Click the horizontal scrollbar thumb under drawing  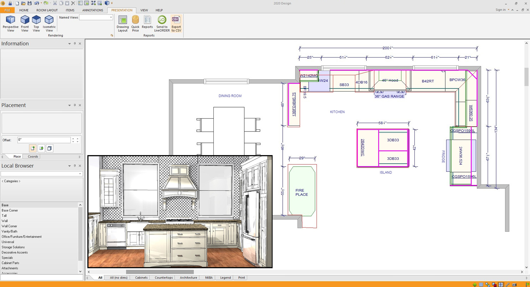[160, 272]
